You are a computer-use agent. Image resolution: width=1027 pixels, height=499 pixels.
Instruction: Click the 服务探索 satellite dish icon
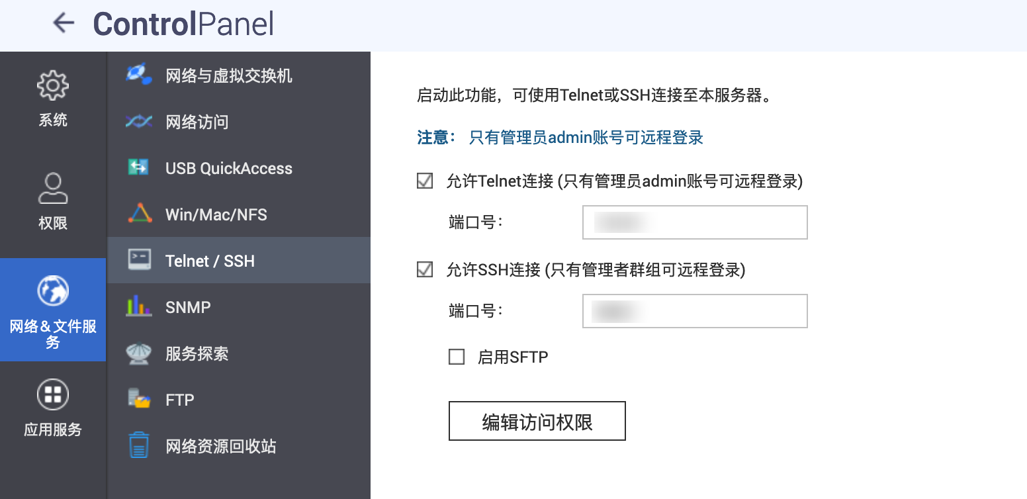139,353
